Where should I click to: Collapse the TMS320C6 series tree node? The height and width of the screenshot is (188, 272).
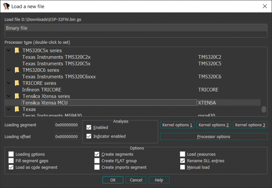[9, 70]
